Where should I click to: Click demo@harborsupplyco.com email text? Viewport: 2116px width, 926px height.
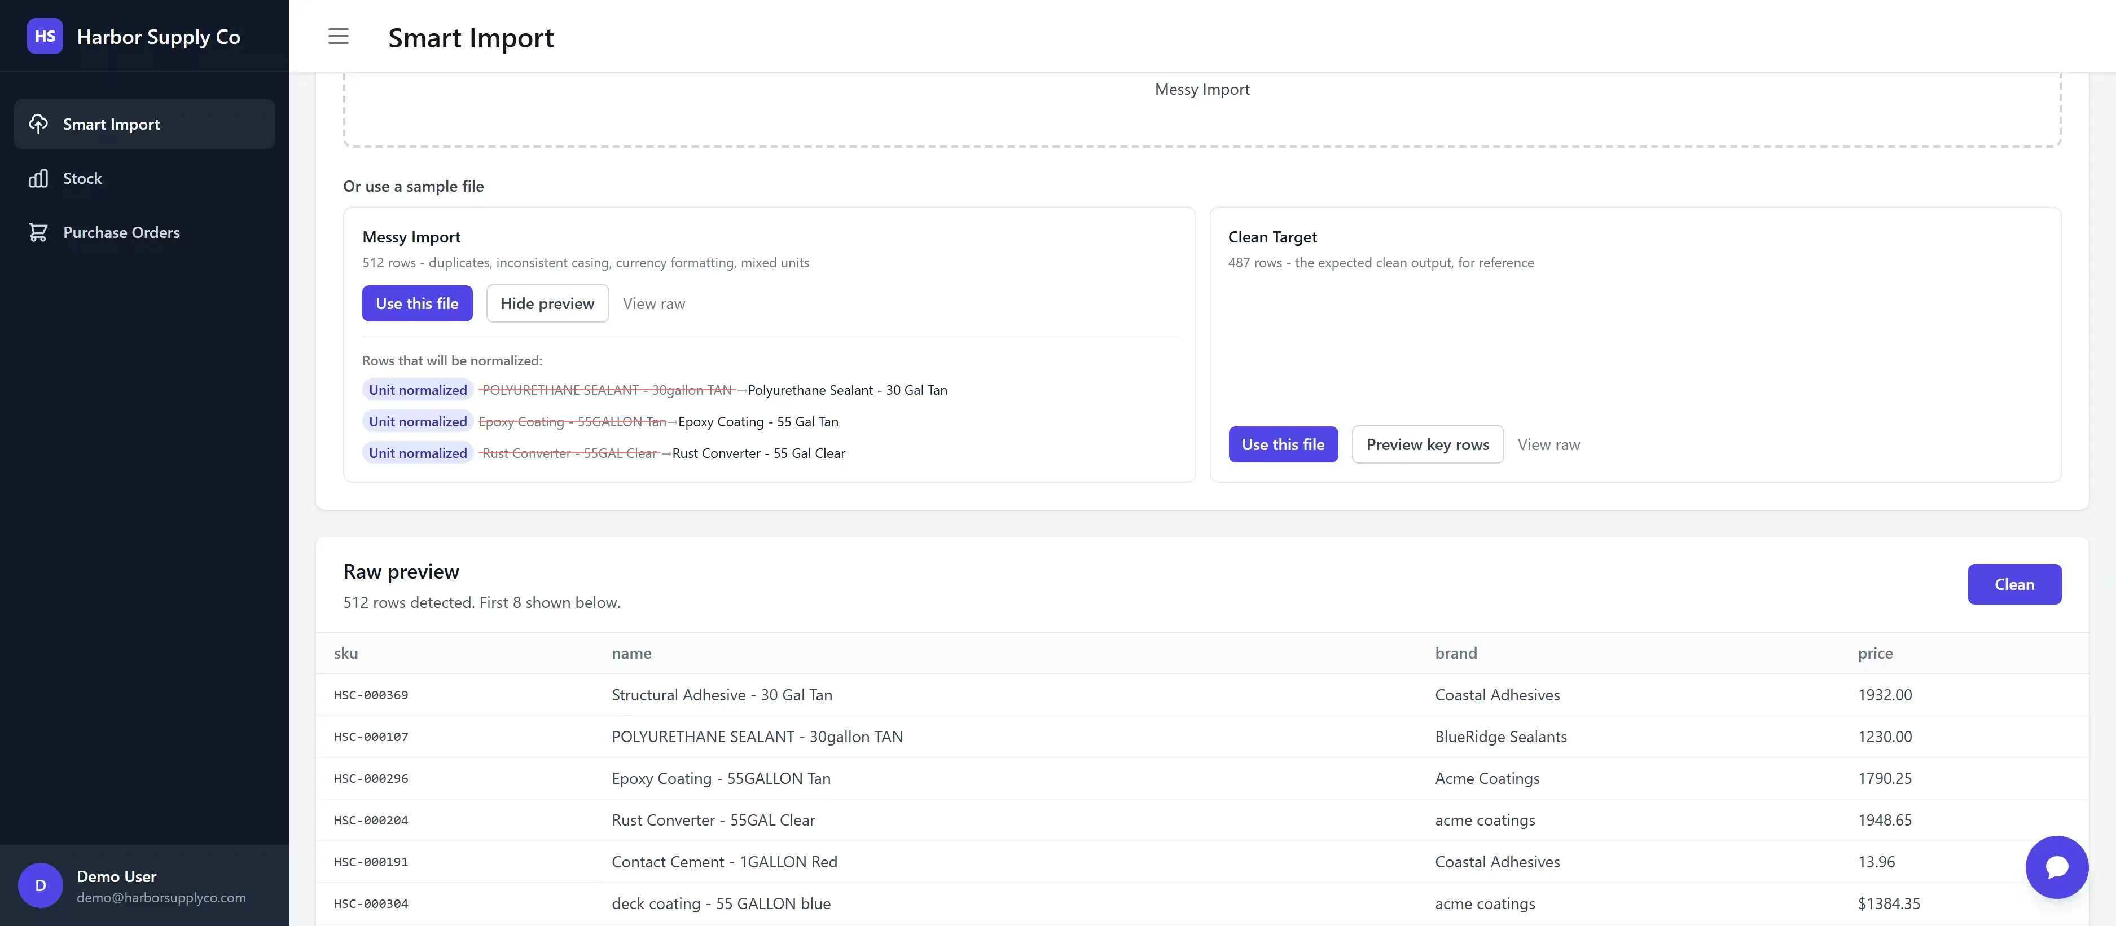coord(161,898)
